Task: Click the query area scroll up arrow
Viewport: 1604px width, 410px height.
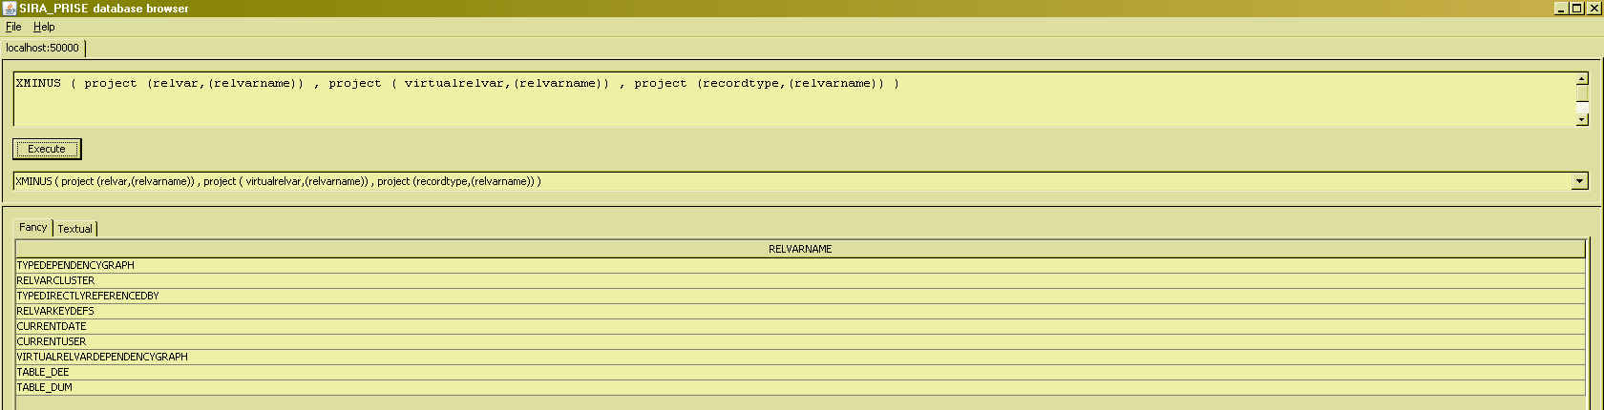Action: (1581, 79)
